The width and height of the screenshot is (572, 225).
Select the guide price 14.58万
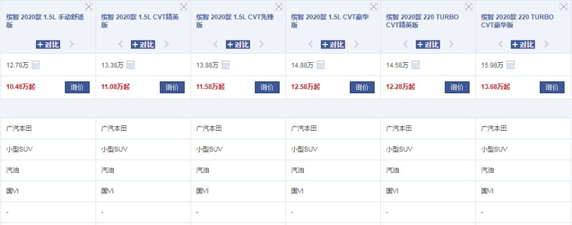(398, 65)
